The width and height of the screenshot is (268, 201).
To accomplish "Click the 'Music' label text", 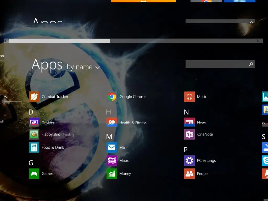I will point(202,97).
